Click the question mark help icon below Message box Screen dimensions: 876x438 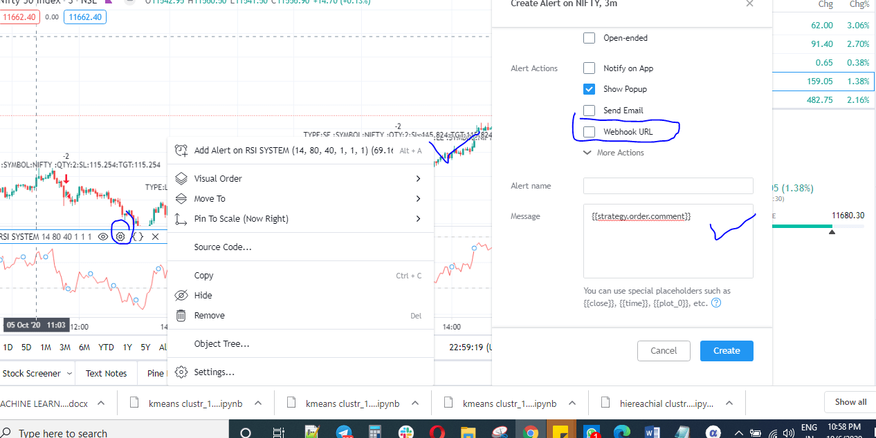click(x=716, y=302)
